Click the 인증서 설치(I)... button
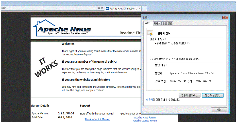 190,95
